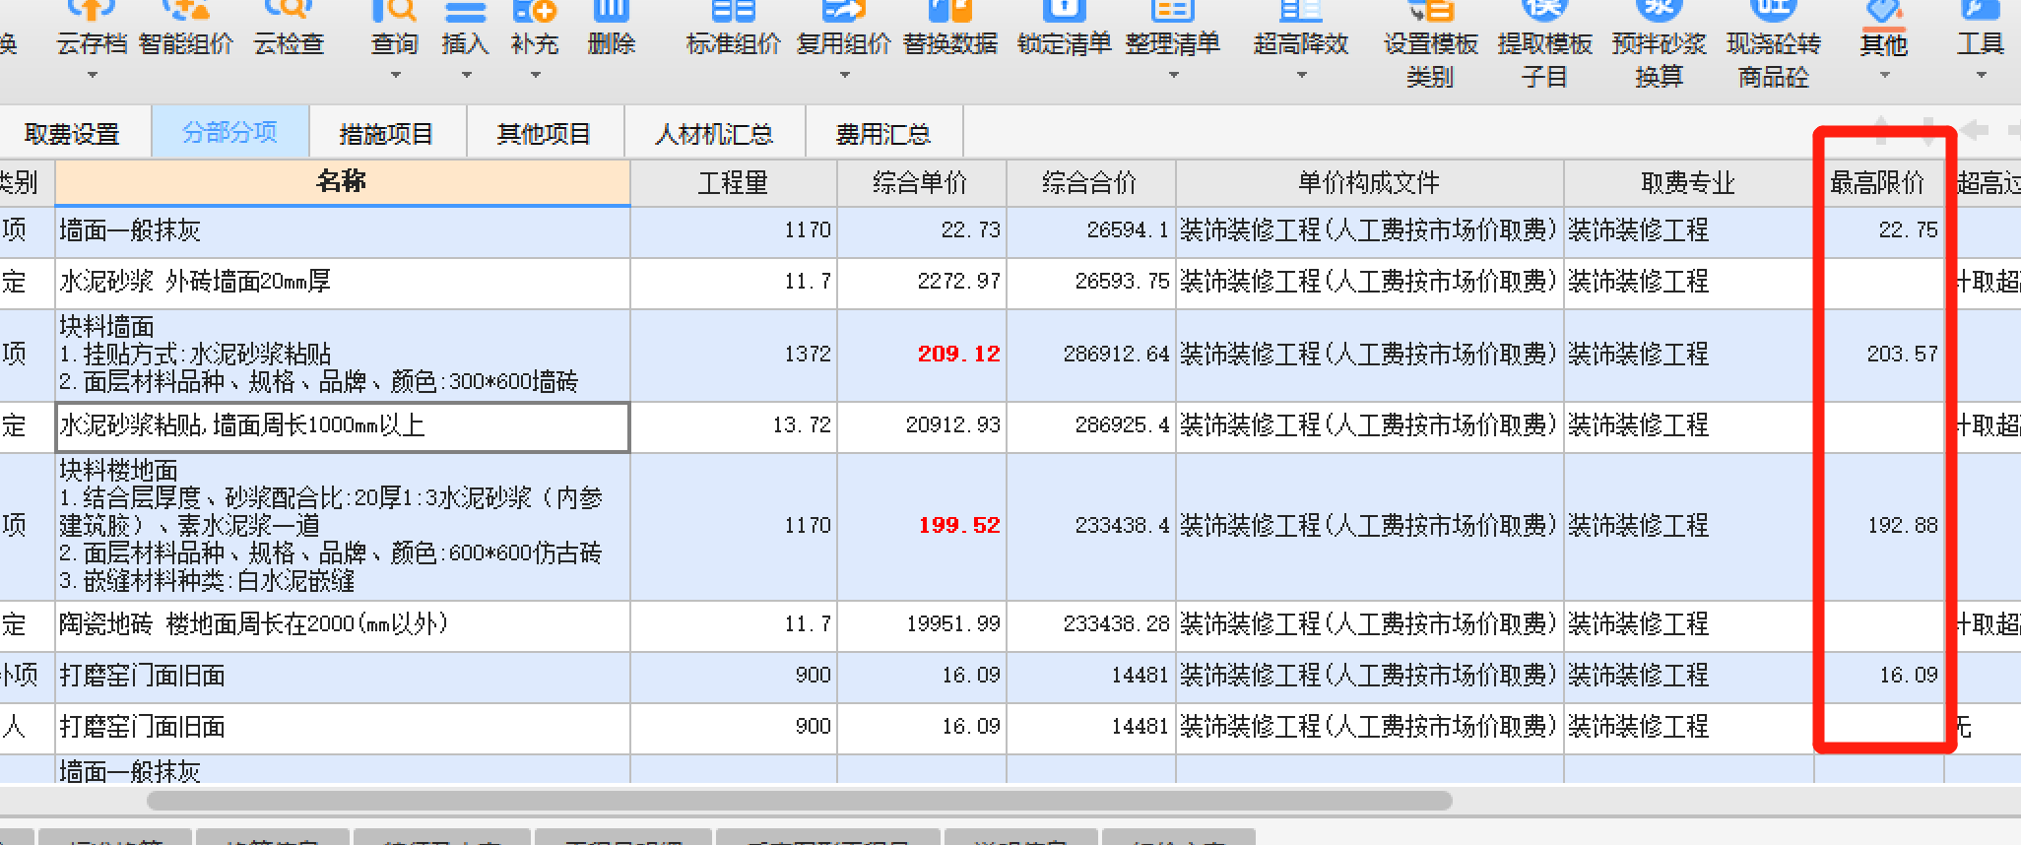The width and height of the screenshot is (2021, 845).
Task: Click total price 286912.64
Action: point(1116,355)
